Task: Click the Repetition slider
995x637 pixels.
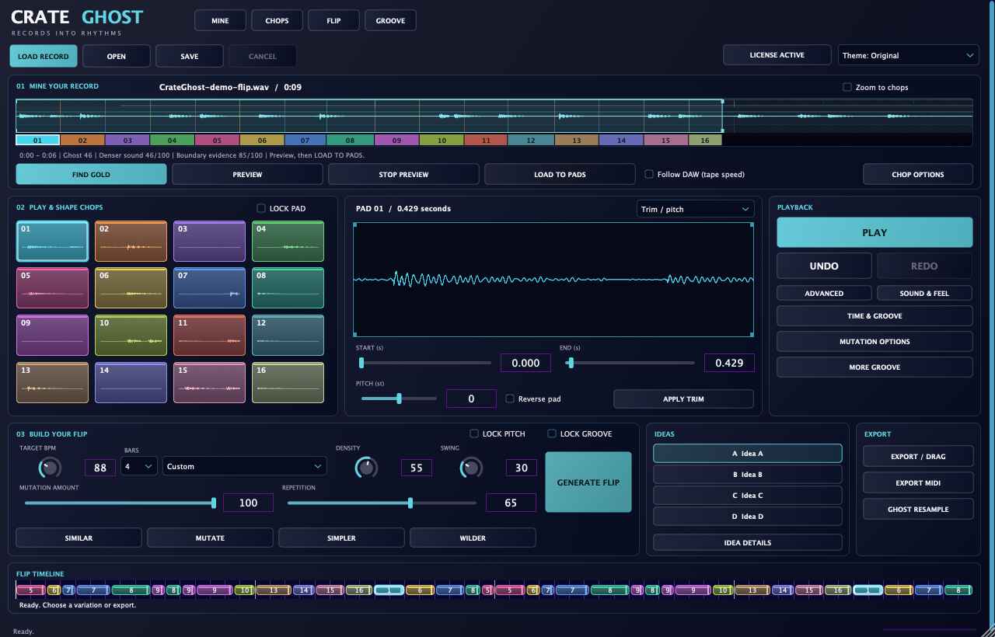Action: point(382,503)
